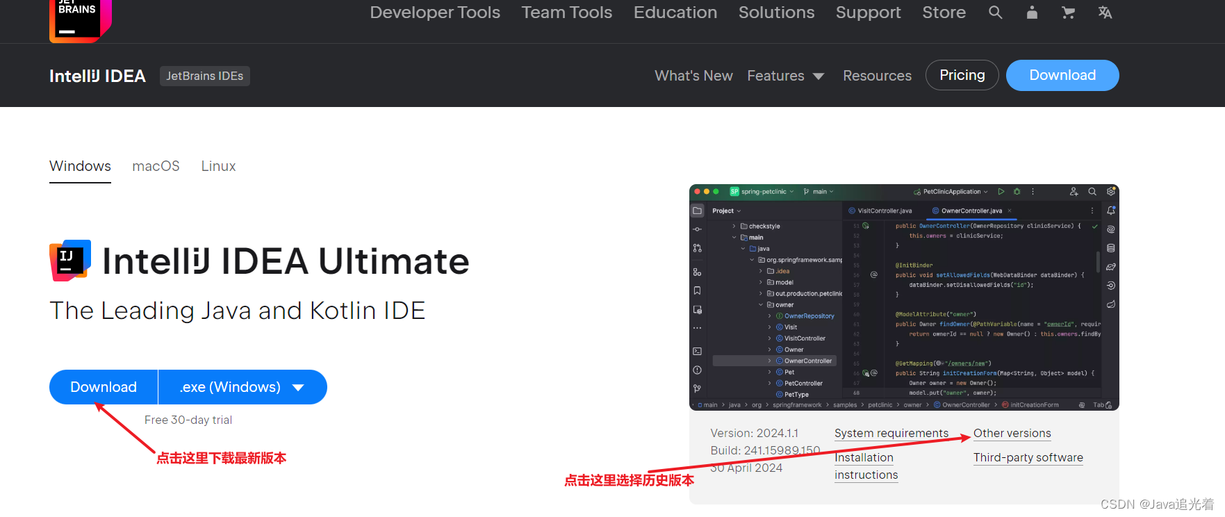Click the IntelliJ IDEA Ultimate product logo
This screenshot has width=1225, height=517.
[70, 261]
